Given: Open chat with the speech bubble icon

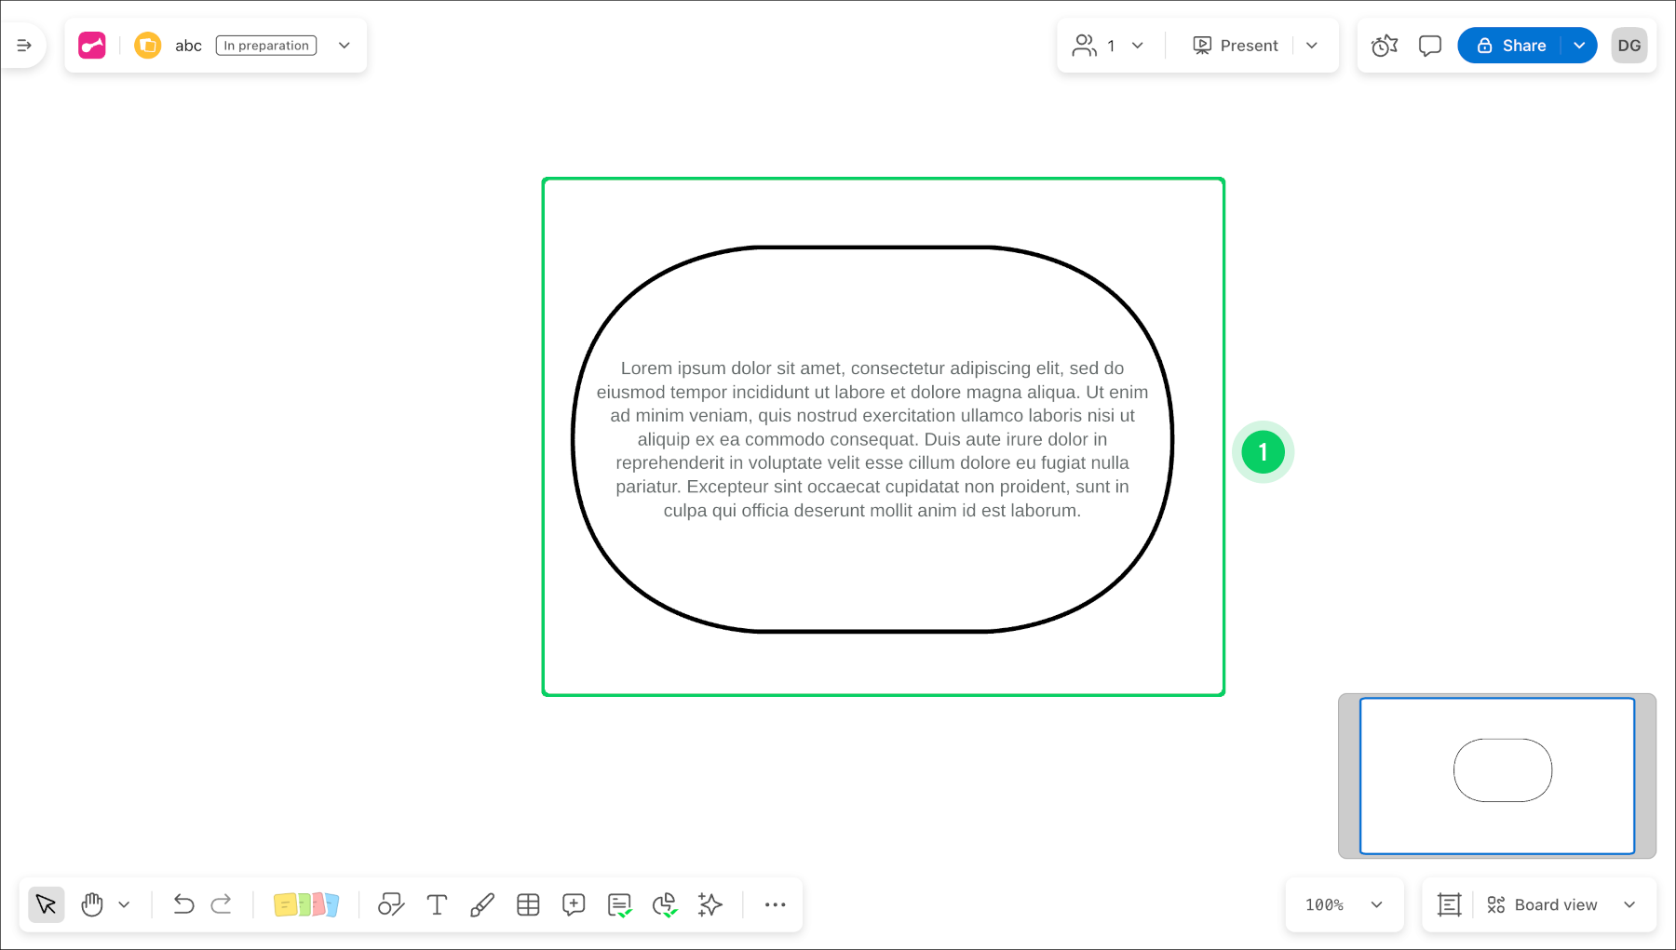Looking at the screenshot, I should [x=1429, y=45].
